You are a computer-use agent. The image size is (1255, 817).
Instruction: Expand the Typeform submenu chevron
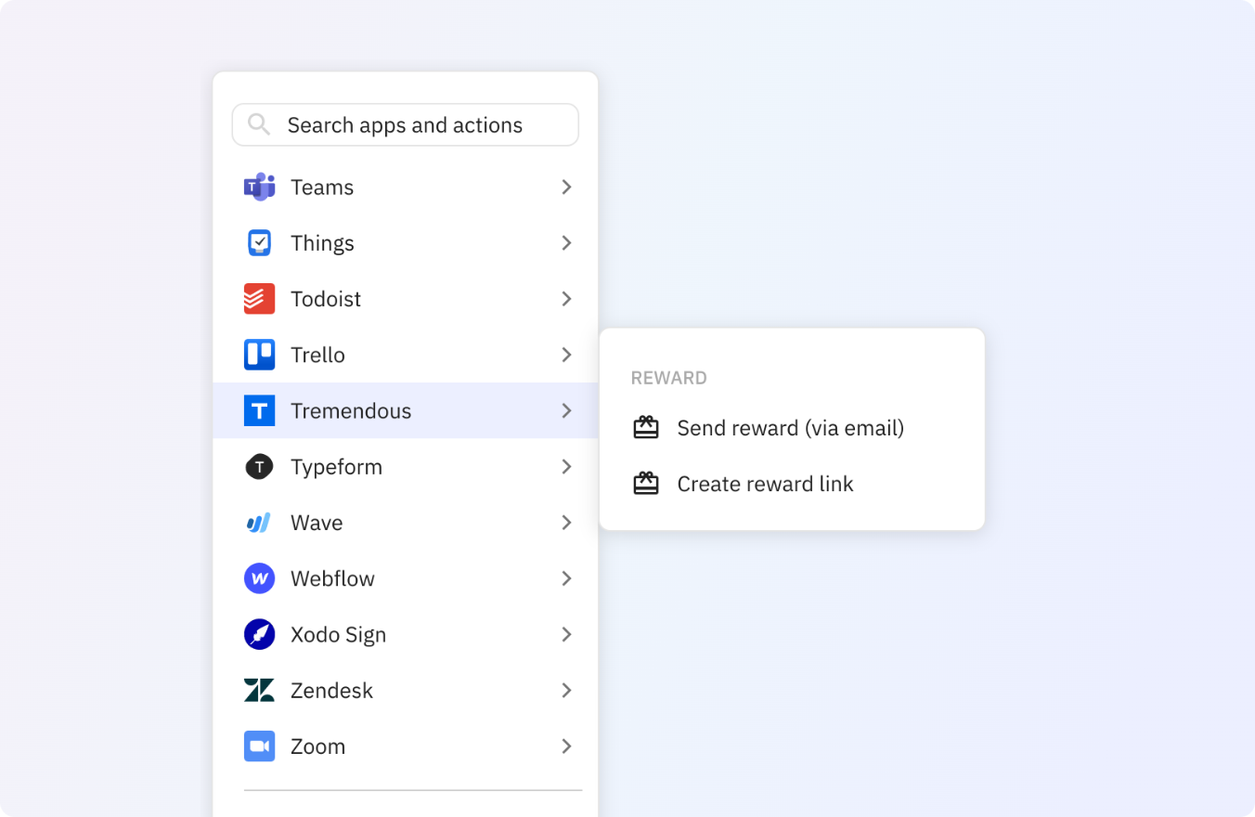(566, 467)
